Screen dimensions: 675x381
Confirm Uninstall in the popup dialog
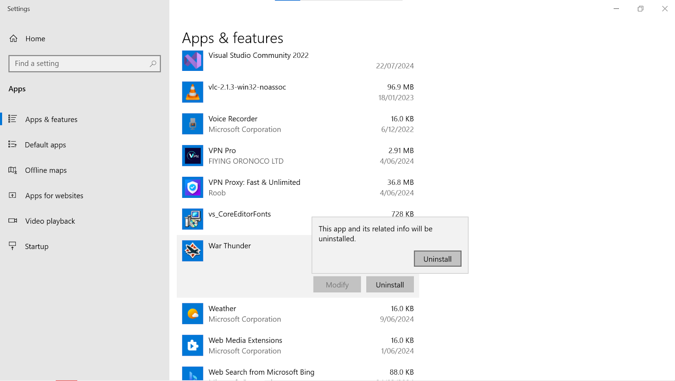(437, 259)
